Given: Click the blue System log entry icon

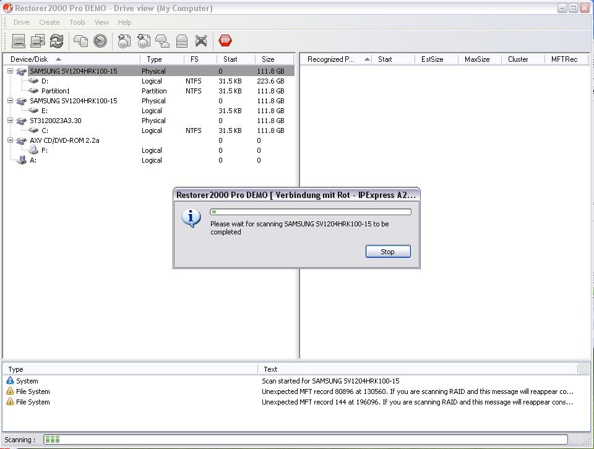Looking at the screenshot, I should click(x=11, y=380).
